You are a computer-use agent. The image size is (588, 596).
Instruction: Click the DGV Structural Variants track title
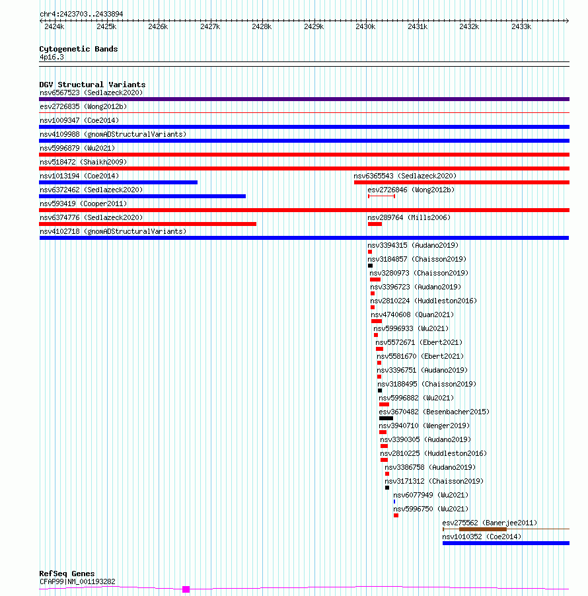point(92,85)
